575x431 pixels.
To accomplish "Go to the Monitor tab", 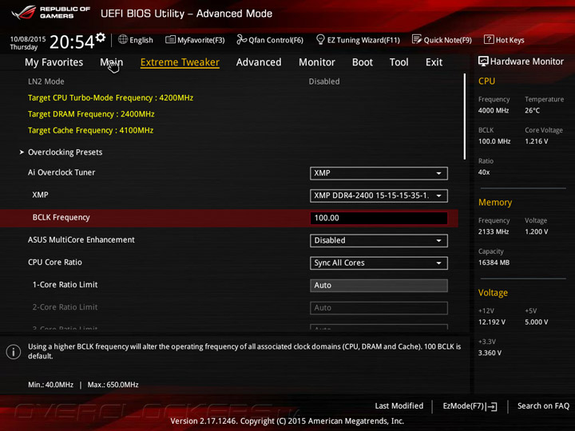I will pos(317,62).
